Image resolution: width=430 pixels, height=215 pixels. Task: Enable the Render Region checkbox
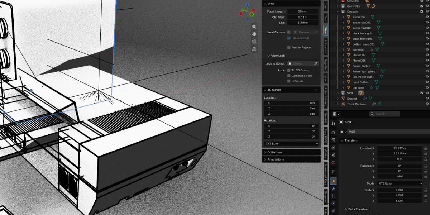click(x=289, y=47)
